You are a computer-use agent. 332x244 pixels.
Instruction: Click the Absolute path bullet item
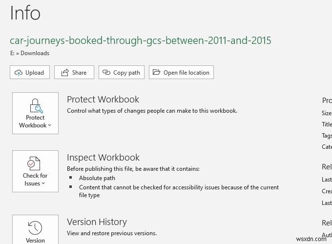pos(97,178)
